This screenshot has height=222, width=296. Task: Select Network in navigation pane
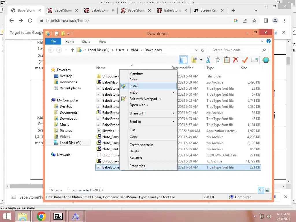coord(63,155)
